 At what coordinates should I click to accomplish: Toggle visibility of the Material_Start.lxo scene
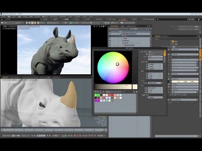point(110,34)
